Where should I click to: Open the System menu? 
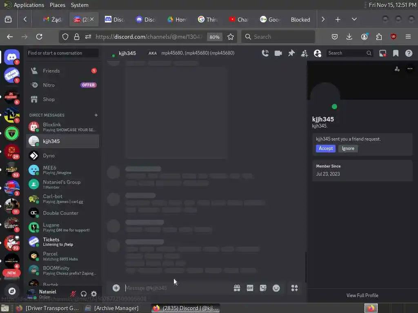(80, 5)
